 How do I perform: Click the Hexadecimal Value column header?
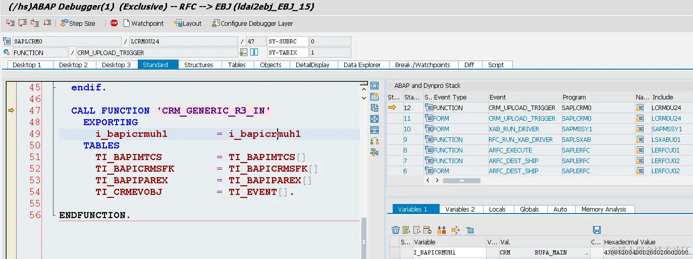coord(648,242)
